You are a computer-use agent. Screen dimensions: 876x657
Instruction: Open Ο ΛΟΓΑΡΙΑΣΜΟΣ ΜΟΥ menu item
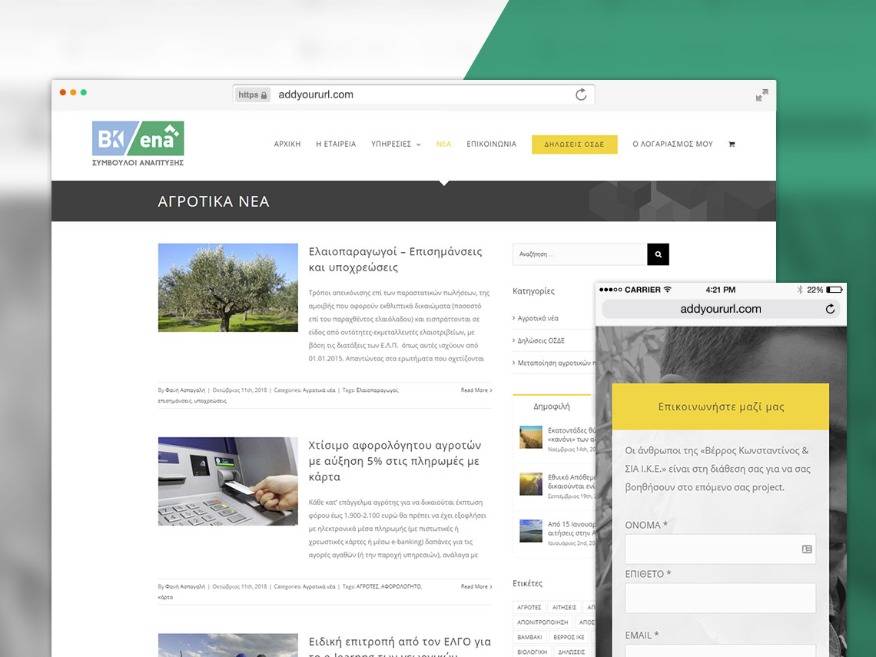tap(672, 144)
